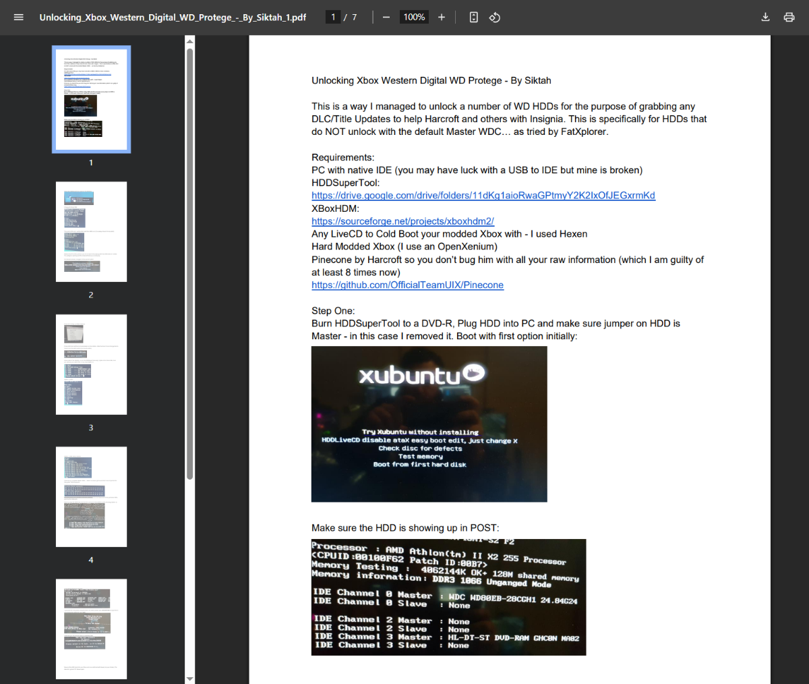Image resolution: width=809 pixels, height=684 pixels.
Task: Click the POST screen image
Action: click(x=448, y=597)
